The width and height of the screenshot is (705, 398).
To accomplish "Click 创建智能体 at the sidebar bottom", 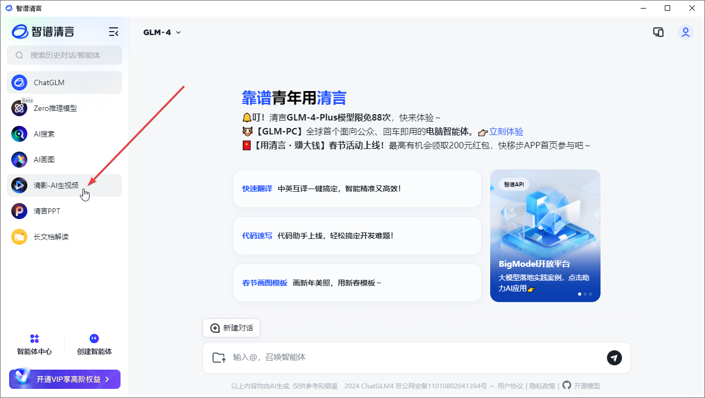I will click(94, 343).
